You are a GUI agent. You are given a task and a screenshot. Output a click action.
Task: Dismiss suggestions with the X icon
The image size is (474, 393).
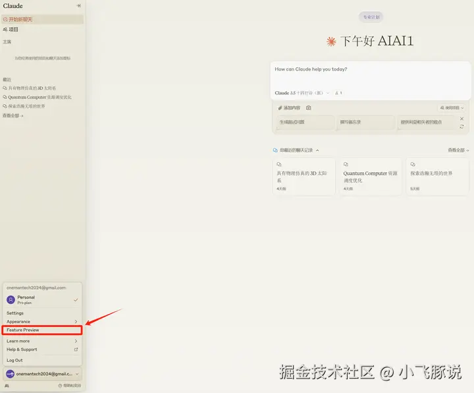461,119
